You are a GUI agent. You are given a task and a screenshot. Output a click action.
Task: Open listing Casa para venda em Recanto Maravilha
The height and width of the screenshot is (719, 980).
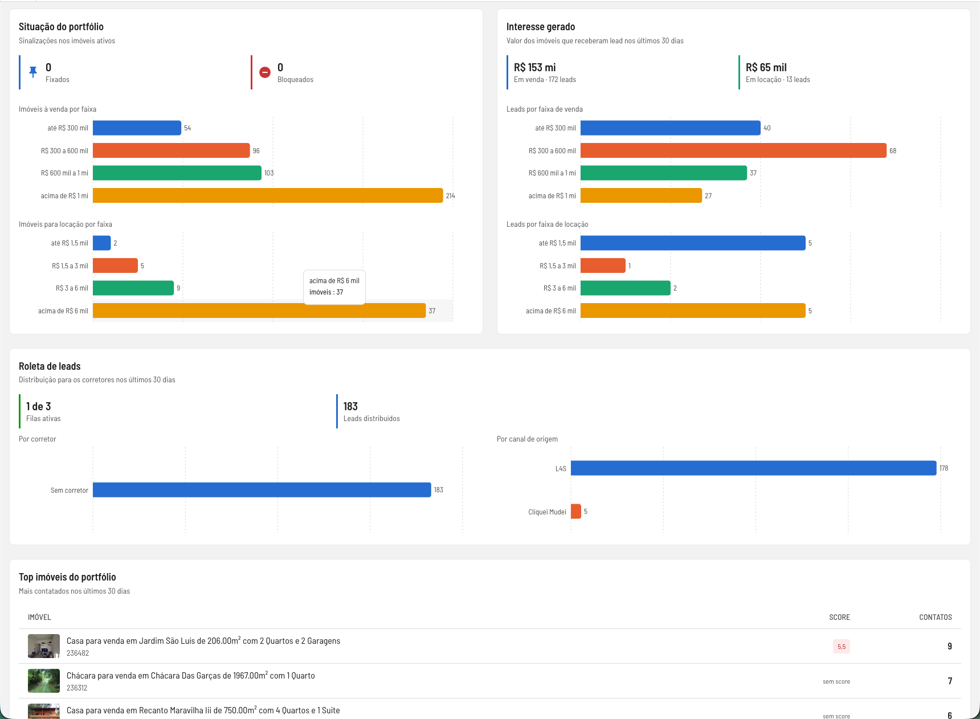203,710
